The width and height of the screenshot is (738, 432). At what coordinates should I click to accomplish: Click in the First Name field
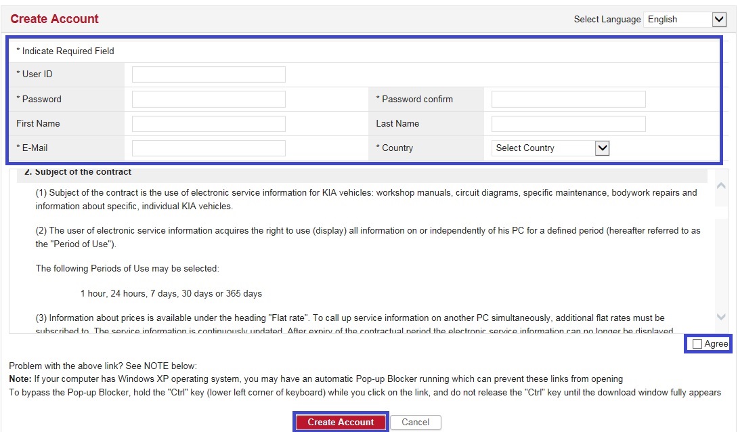[x=209, y=124]
